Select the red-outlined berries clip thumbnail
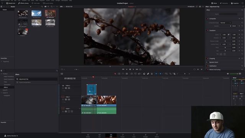Screen dimensions: 245x138 [x=50, y=13]
